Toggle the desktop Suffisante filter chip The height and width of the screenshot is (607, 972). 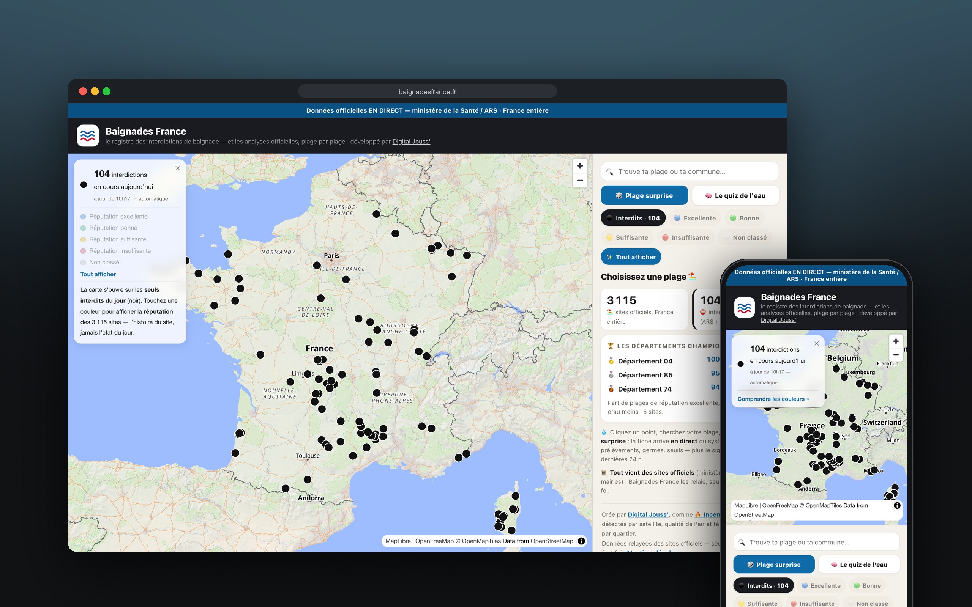627,237
